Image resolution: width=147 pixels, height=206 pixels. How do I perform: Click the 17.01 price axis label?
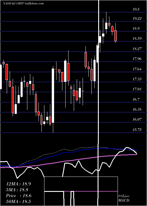click(137, 89)
